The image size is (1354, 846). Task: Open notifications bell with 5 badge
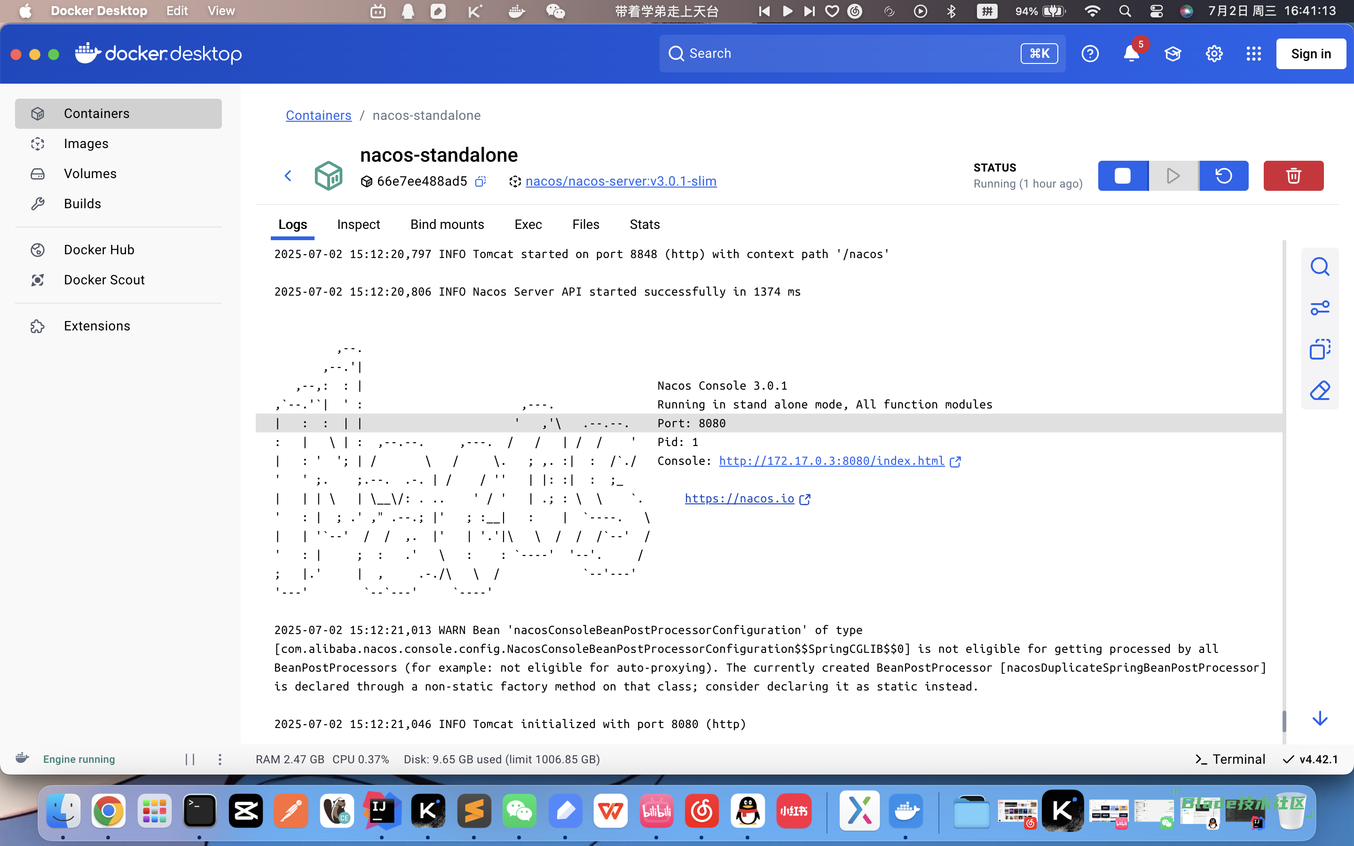tap(1132, 53)
